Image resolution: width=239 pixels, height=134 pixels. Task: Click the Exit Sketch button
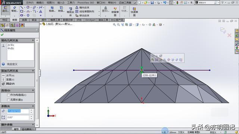[x=6, y=9]
